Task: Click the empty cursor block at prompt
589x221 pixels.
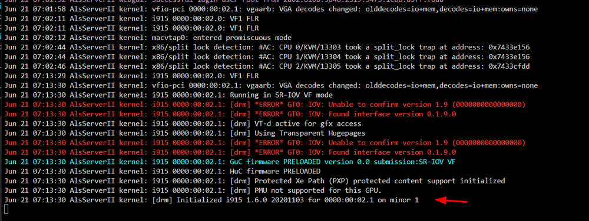Action: [x=6, y=210]
